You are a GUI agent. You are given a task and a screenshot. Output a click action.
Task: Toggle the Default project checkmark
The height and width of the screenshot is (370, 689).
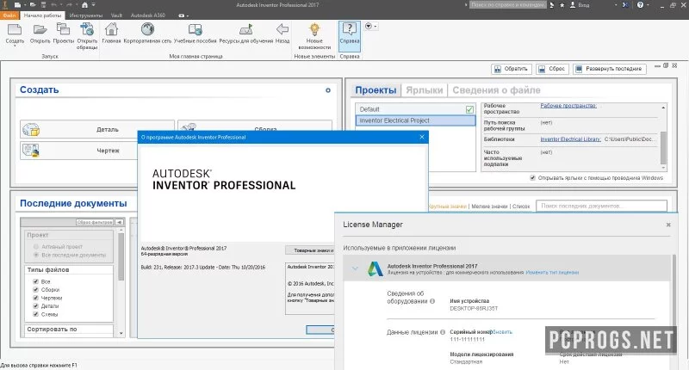[x=469, y=109]
